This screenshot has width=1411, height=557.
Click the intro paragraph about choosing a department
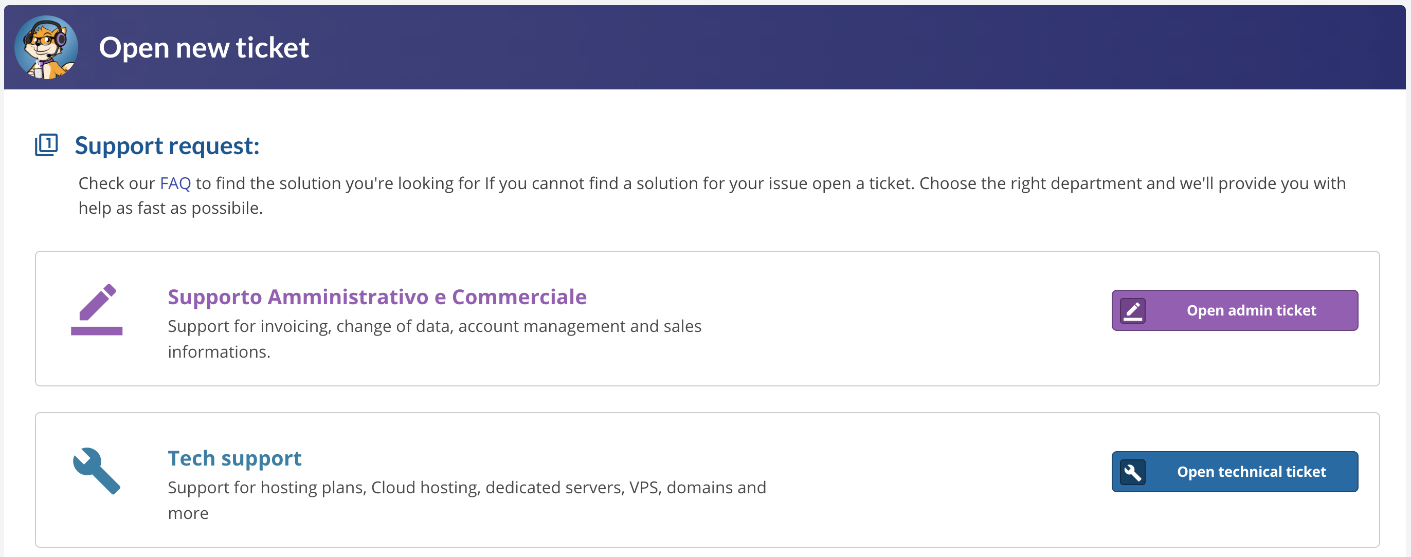click(x=712, y=195)
